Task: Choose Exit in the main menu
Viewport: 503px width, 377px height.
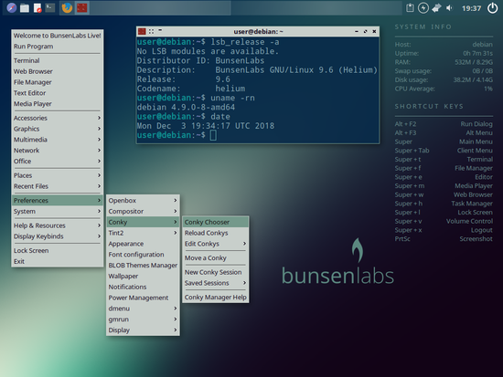Action: [57, 261]
